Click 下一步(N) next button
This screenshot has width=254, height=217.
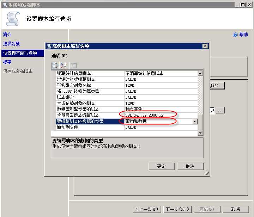(177, 209)
